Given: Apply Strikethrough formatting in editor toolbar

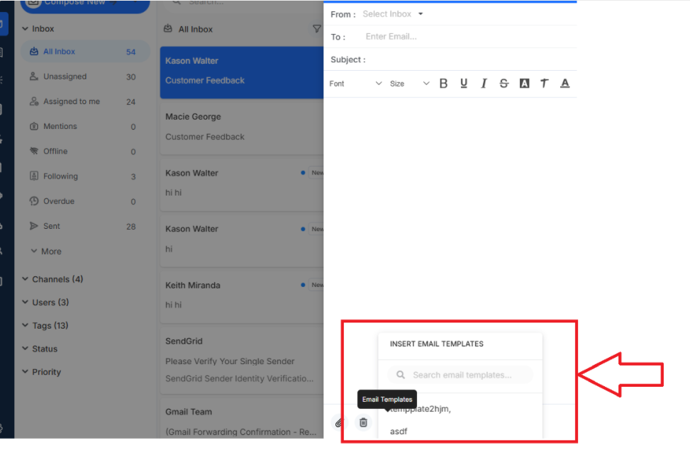Looking at the screenshot, I should click(x=504, y=84).
